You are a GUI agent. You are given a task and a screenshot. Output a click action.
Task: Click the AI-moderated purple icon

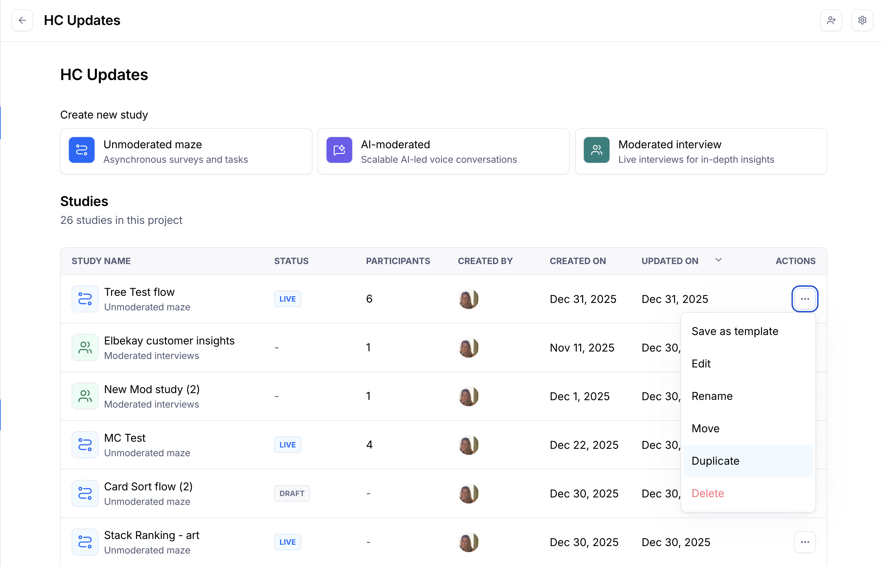click(339, 150)
